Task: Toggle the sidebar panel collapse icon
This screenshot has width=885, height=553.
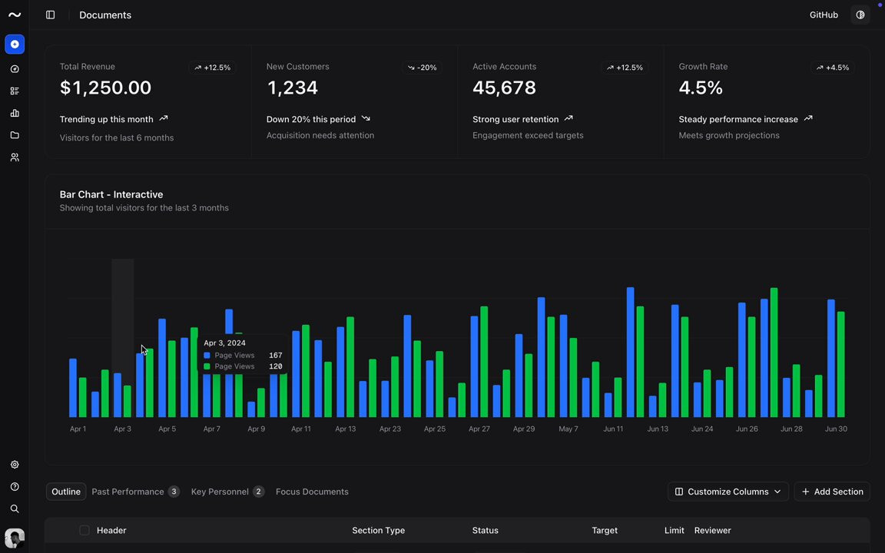Action: [x=50, y=15]
